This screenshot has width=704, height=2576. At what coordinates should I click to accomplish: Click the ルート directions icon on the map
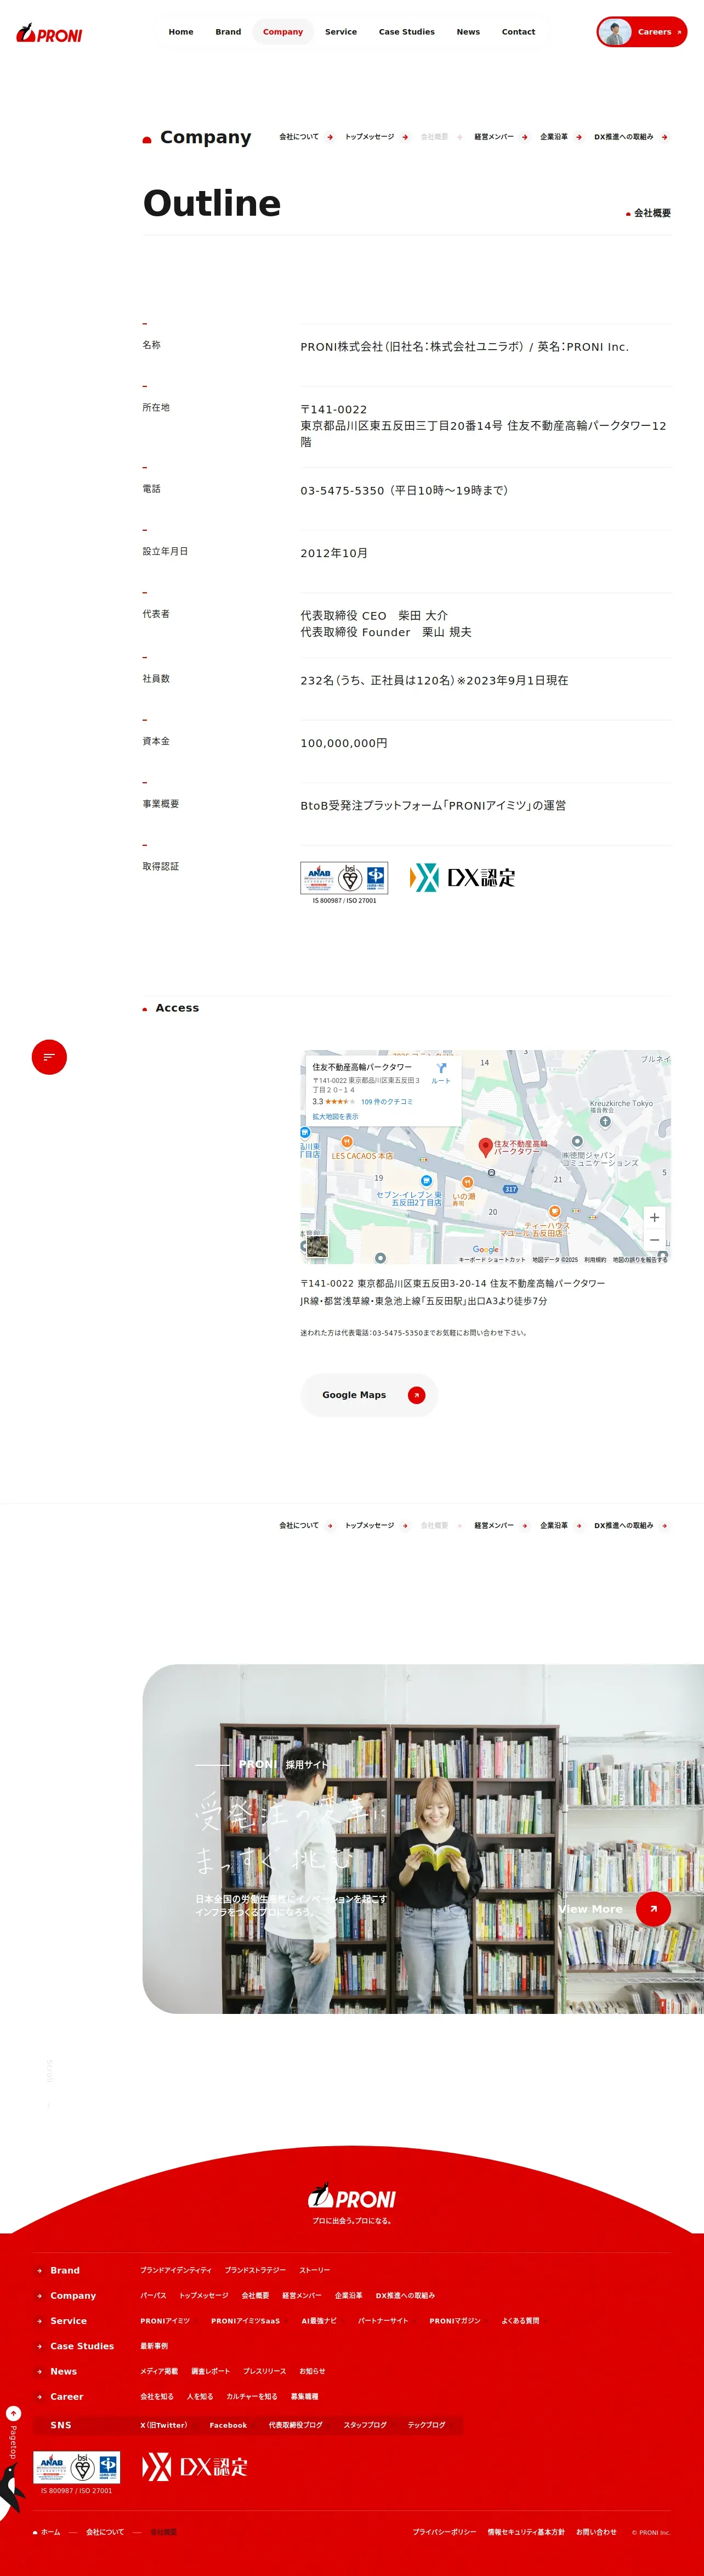coord(440,1073)
